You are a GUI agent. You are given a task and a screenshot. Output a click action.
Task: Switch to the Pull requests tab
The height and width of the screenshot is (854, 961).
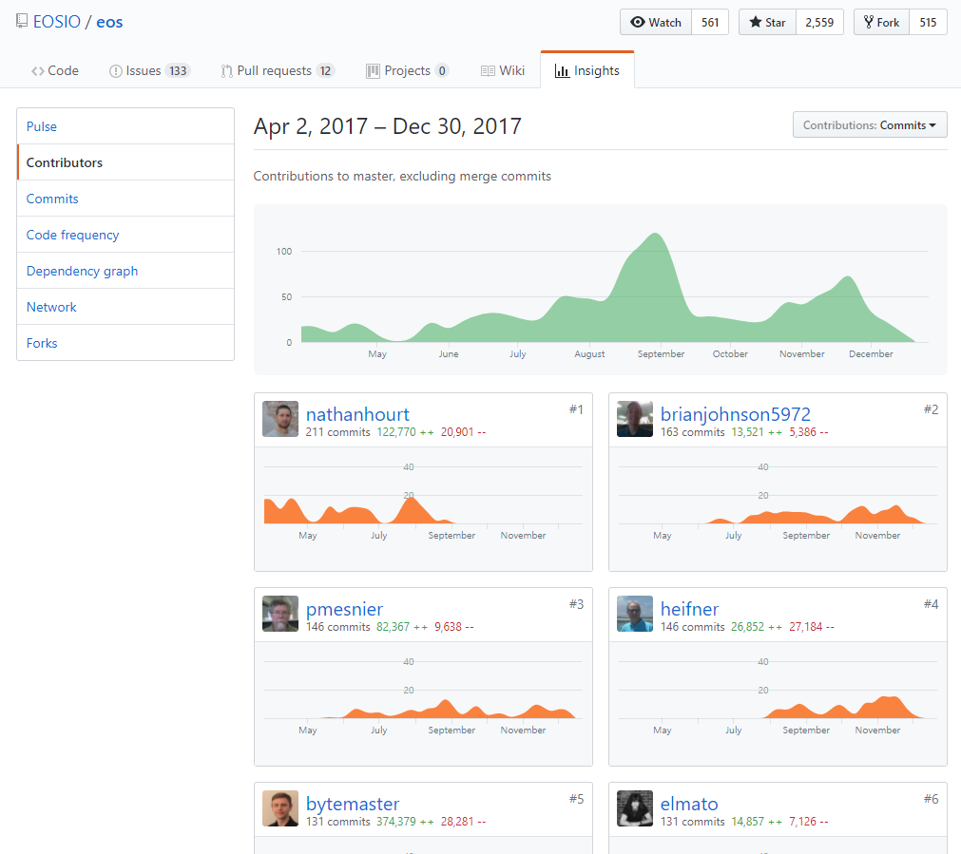[278, 71]
